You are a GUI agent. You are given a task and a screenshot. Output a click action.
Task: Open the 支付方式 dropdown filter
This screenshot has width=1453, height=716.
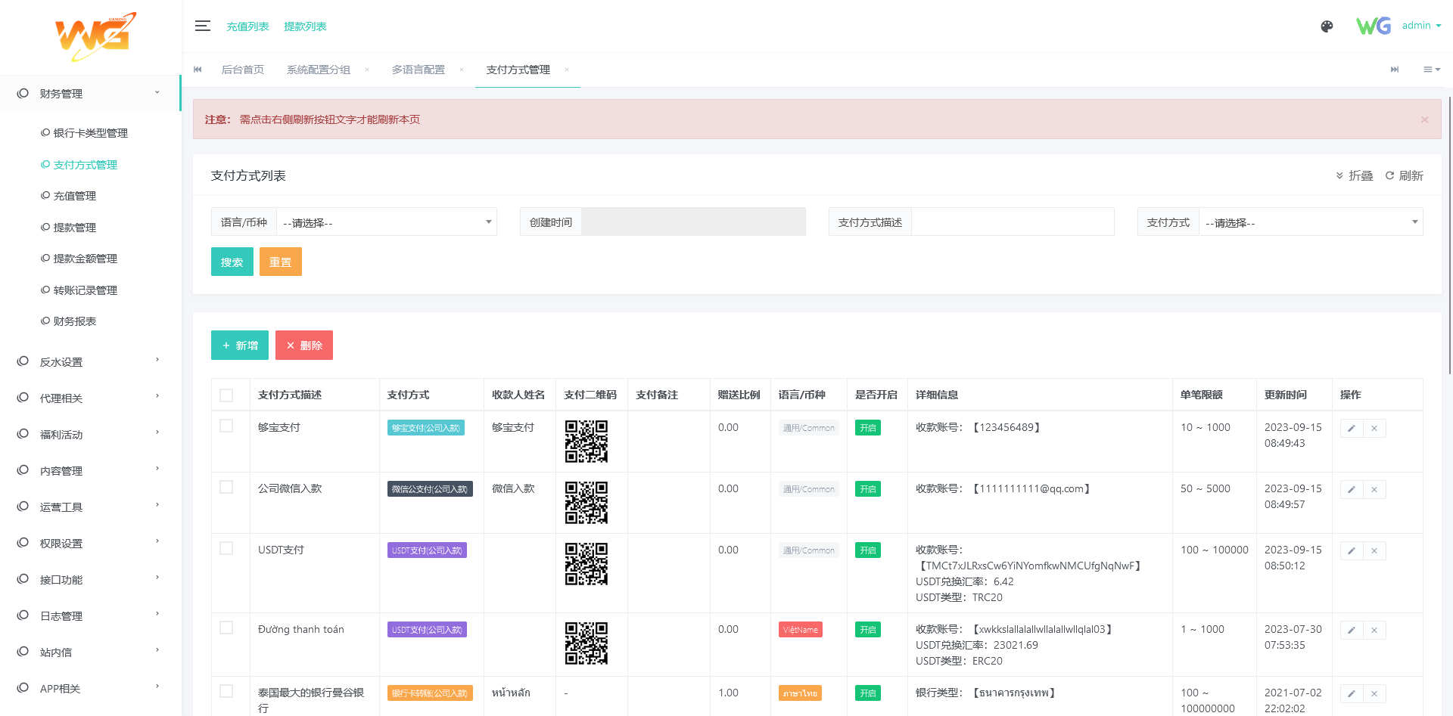[x=1310, y=222]
